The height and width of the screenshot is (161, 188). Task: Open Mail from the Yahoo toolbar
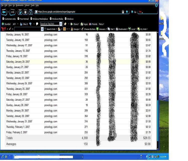111,29
